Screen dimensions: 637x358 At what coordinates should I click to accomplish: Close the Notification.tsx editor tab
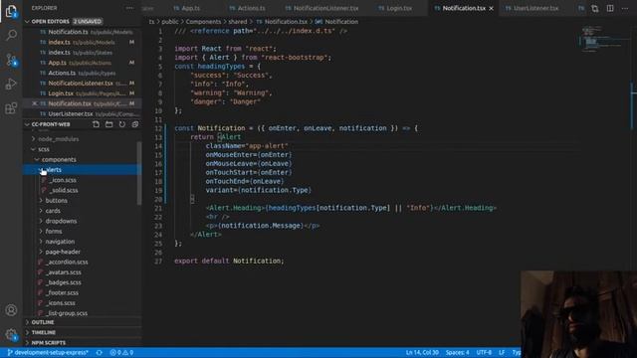tap(491, 8)
